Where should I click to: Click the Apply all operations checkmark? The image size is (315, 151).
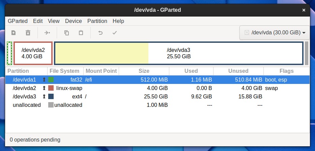pyautogui.click(x=115, y=33)
